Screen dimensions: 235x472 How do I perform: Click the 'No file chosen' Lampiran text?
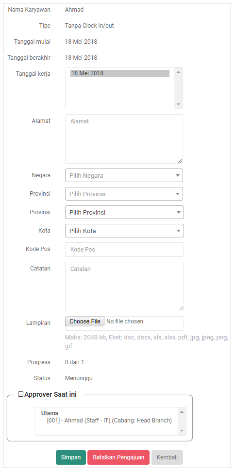pos(125,321)
